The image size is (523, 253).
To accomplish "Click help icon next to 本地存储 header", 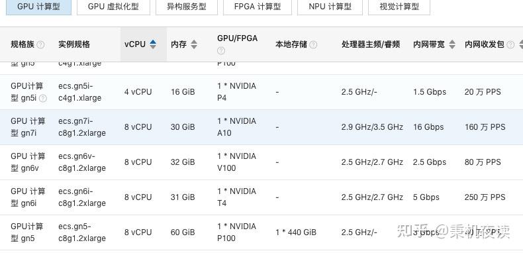I will point(313,44).
